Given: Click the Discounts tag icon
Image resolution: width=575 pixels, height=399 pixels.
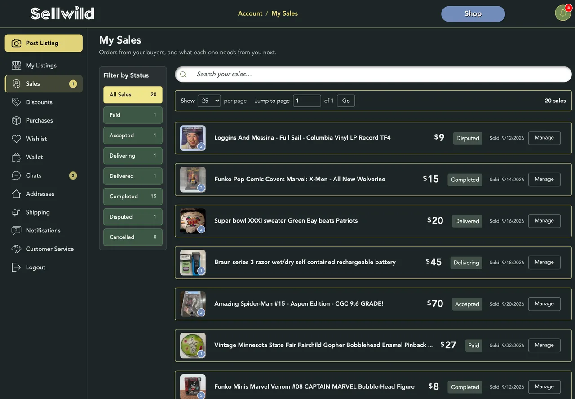Looking at the screenshot, I should [x=16, y=102].
